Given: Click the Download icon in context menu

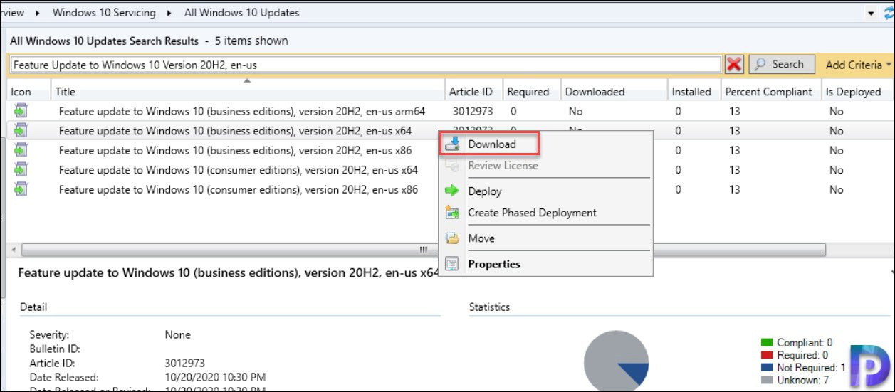Looking at the screenshot, I should coord(452,144).
